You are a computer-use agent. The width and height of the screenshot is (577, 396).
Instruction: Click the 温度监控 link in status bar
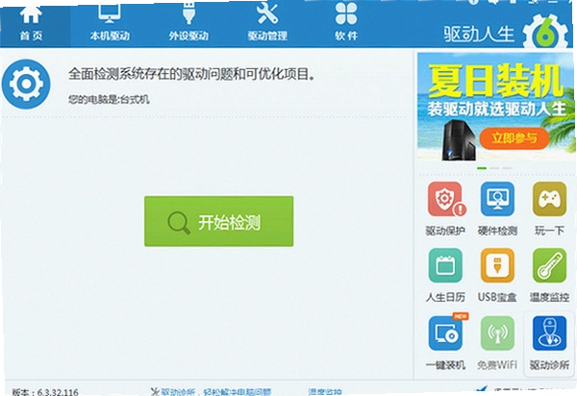click(x=325, y=392)
